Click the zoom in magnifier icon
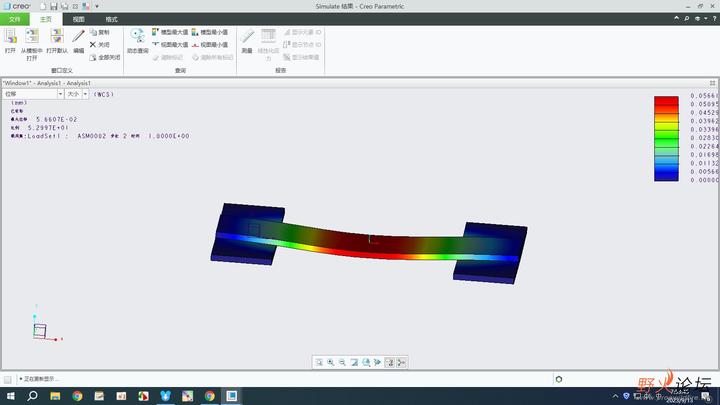This screenshot has width=720, height=405. pyautogui.click(x=331, y=362)
